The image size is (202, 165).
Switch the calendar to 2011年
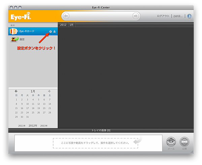click(22, 126)
